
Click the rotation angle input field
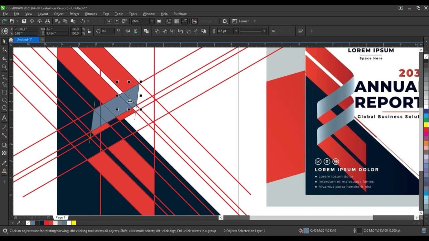pyautogui.click(x=107, y=31)
